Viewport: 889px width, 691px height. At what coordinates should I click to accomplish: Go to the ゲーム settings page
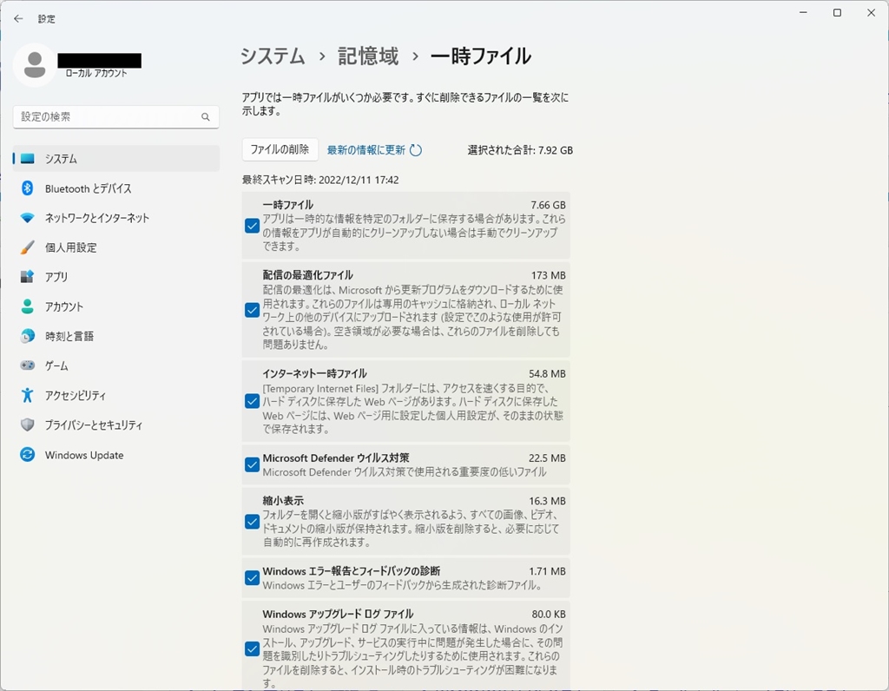pyautogui.click(x=116, y=365)
